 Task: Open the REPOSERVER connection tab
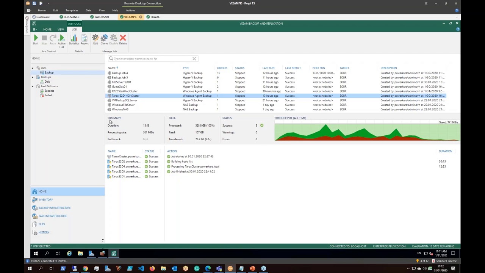point(70,17)
